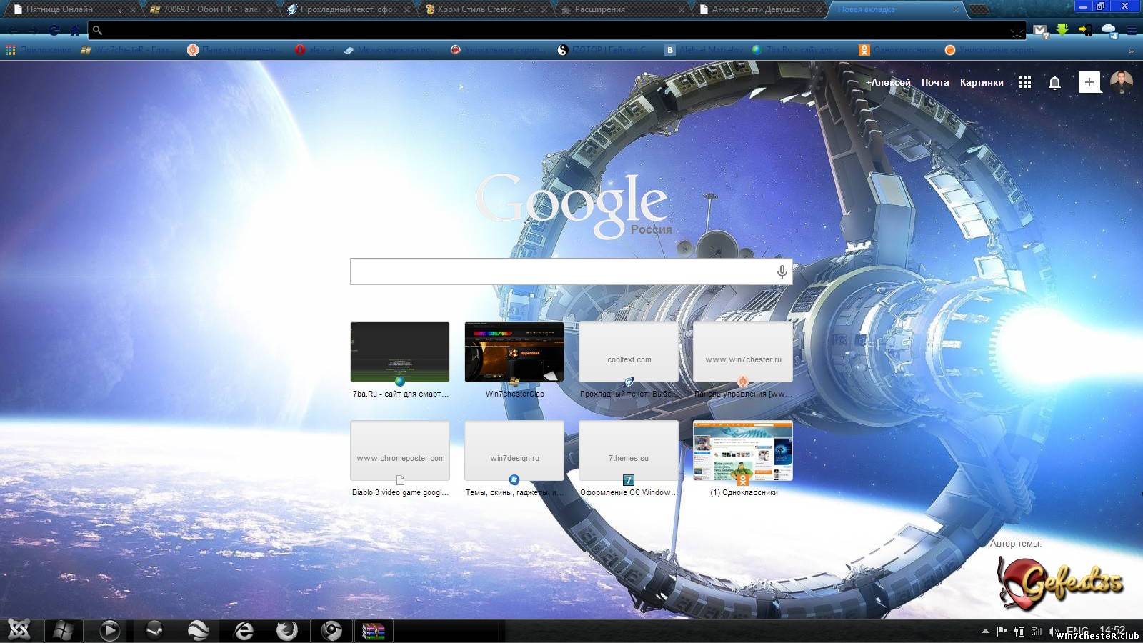Open the green download arrow extension

click(x=1062, y=30)
